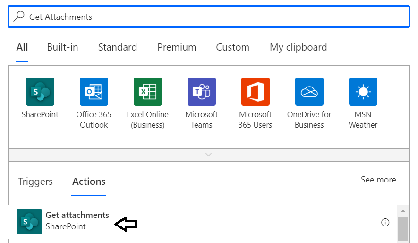
Task: Open the OneDrive for Business connector
Action: pos(309,92)
